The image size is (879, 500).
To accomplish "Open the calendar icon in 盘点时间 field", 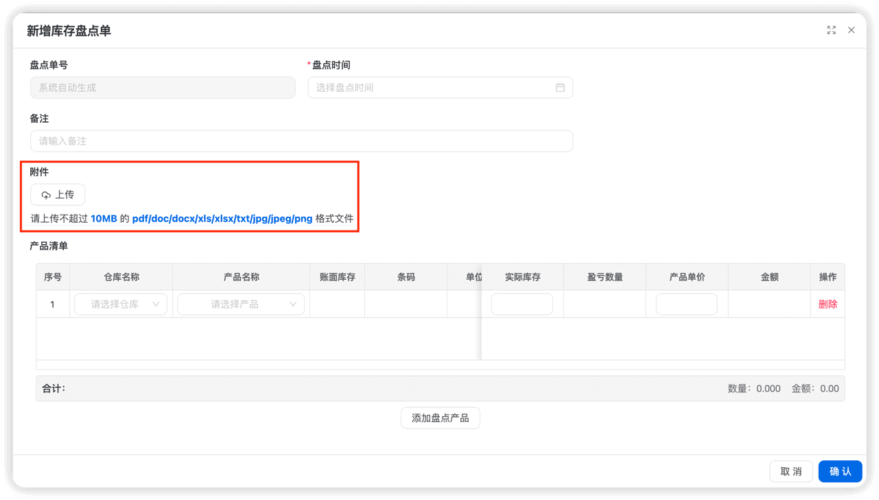I will point(560,88).
